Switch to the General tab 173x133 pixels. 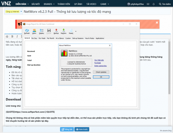27,38
